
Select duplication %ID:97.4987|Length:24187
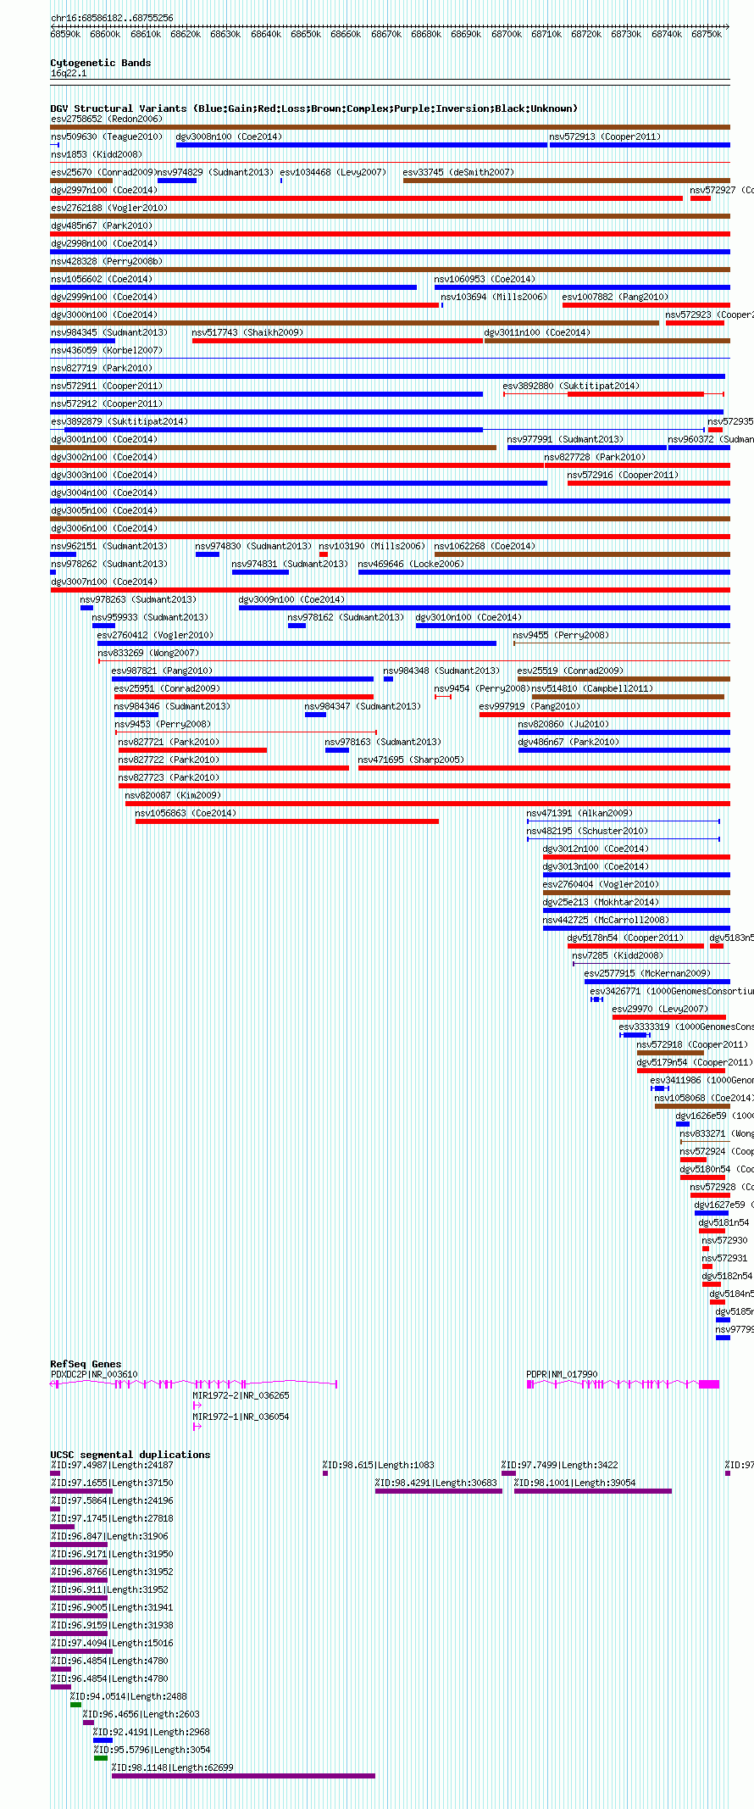[112, 1465]
